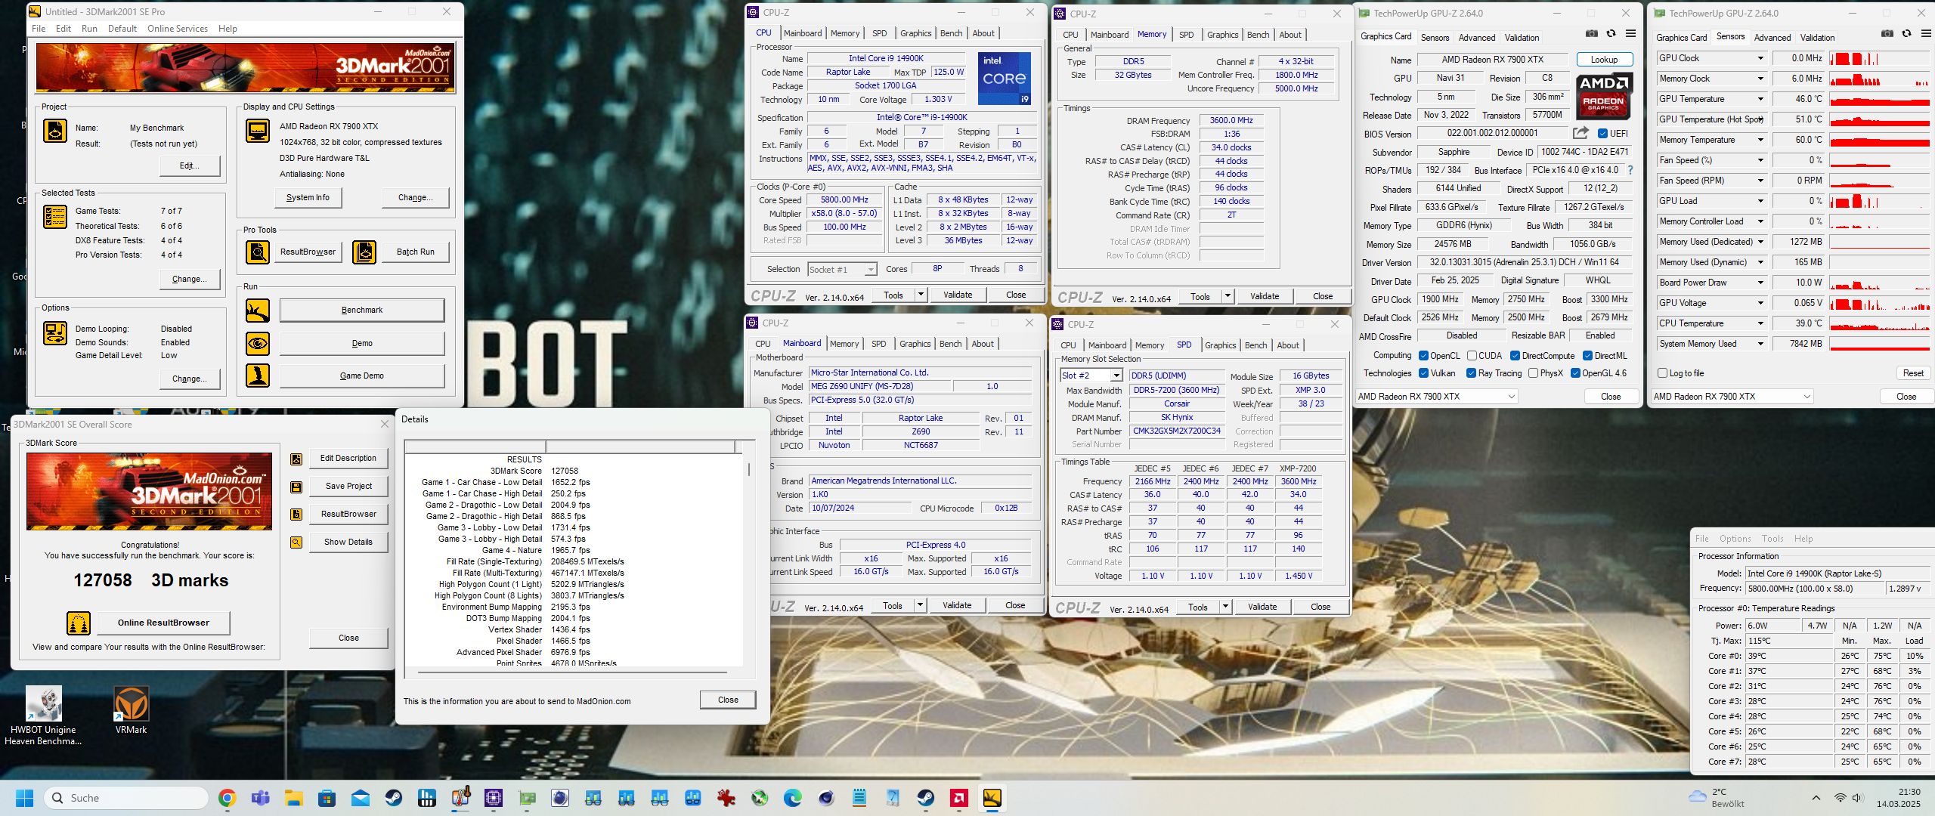
Task: Open the HWBOT Unigine Heaven Benchmark desktop icon
Action: 43,716
